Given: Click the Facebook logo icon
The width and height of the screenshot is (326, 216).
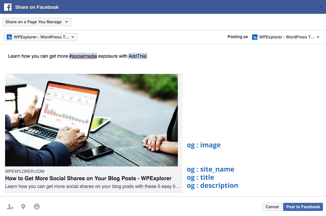Looking at the screenshot, I should [x=8, y=7].
